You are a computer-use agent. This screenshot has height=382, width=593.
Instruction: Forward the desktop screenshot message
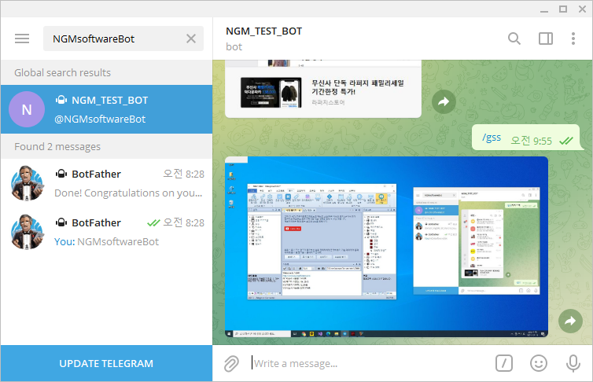pyautogui.click(x=570, y=321)
